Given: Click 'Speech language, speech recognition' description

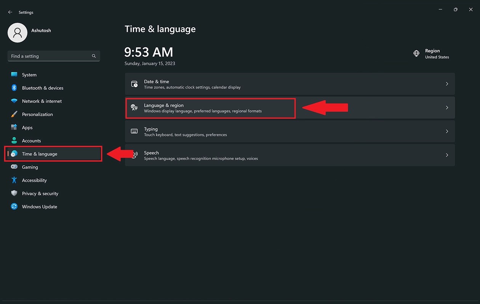Looking at the screenshot, I should (x=201, y=158).
